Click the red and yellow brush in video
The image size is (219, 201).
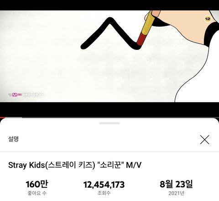click(145, 28)
